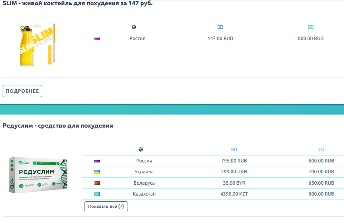
Task: Click the green banknote icon in the SLIM table
Action: [310, 27]
